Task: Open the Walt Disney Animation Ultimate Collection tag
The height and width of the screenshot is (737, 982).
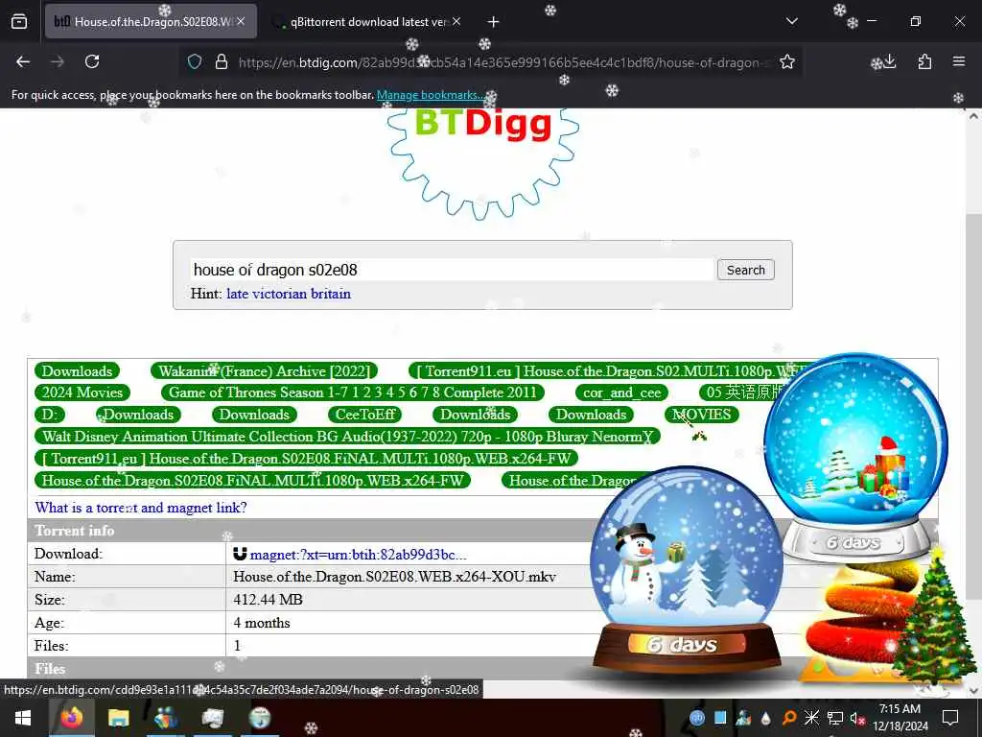Action: point(347,437)
